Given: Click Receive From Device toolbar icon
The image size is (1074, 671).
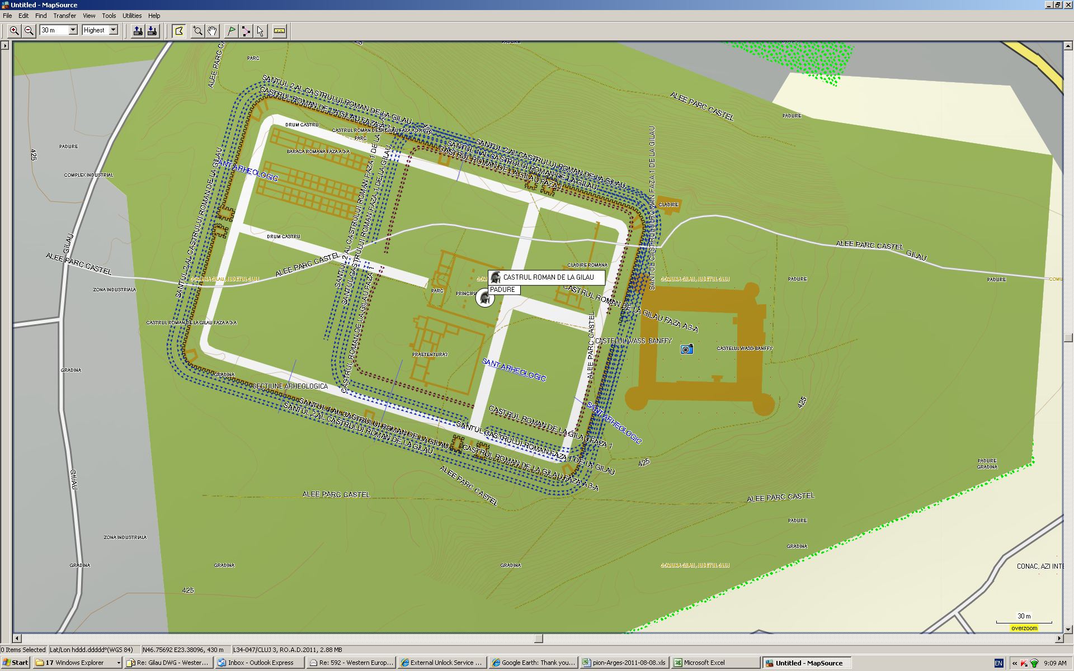Looking at the screenshot, I should 152,31.
